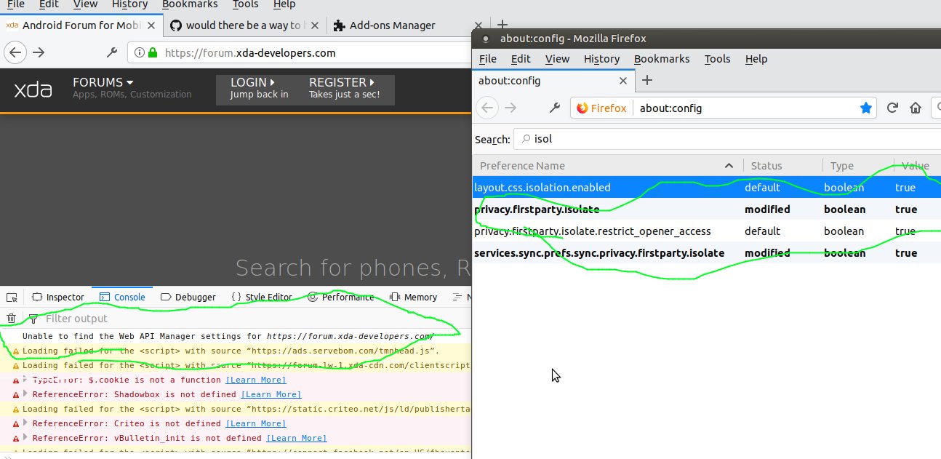941x459 pixels.
Task: Reload the about:config page
Action: click(x=892, y=108)
